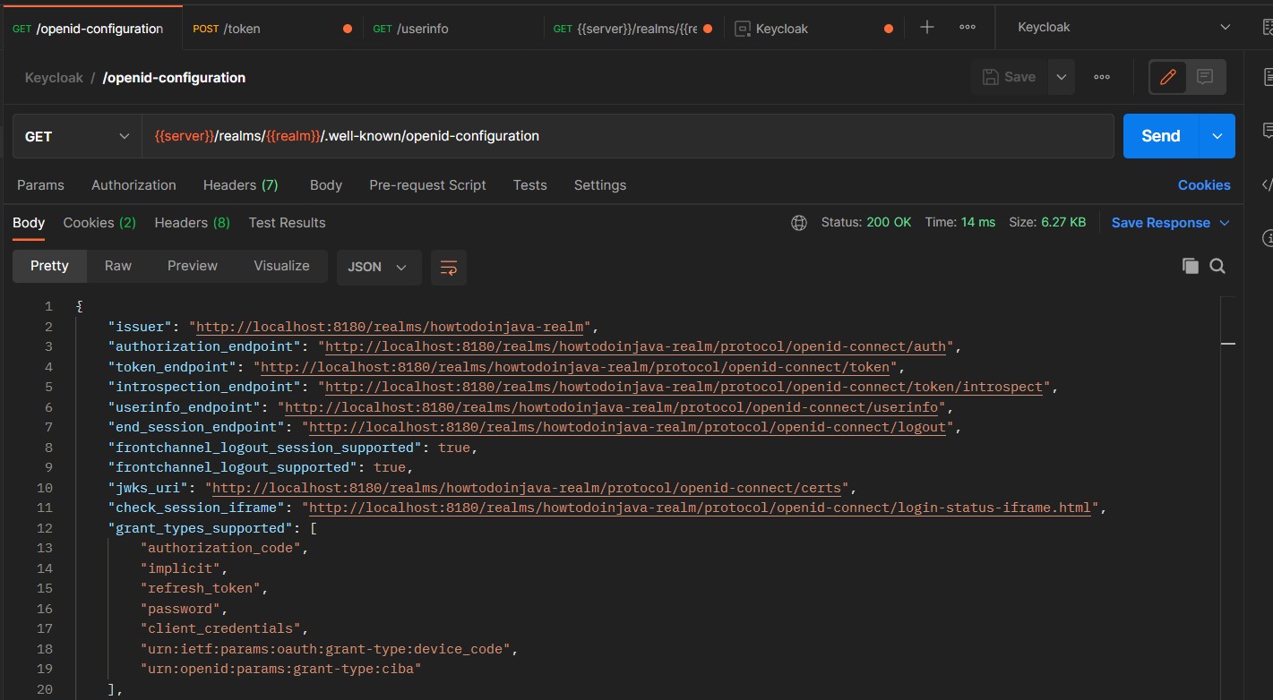Open the Tests tab
Screen dimensions: 1273x700
click(x=530, y=185)
